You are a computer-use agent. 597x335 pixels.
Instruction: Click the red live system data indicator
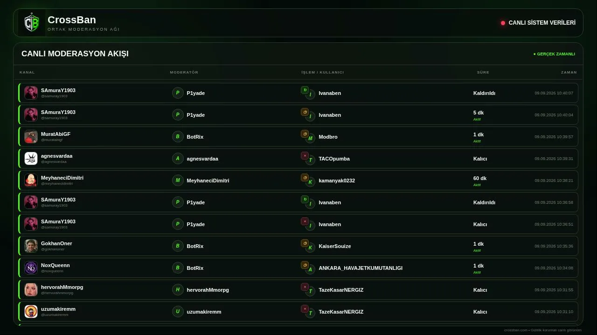pos(503,23)
